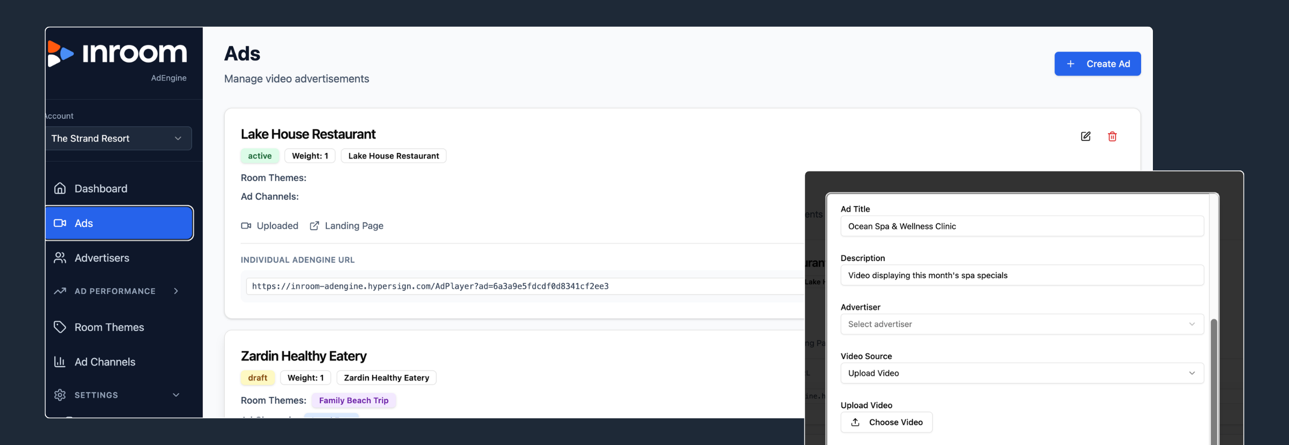
Task: Click the Advertisers people icon
Action: point(60,258)
